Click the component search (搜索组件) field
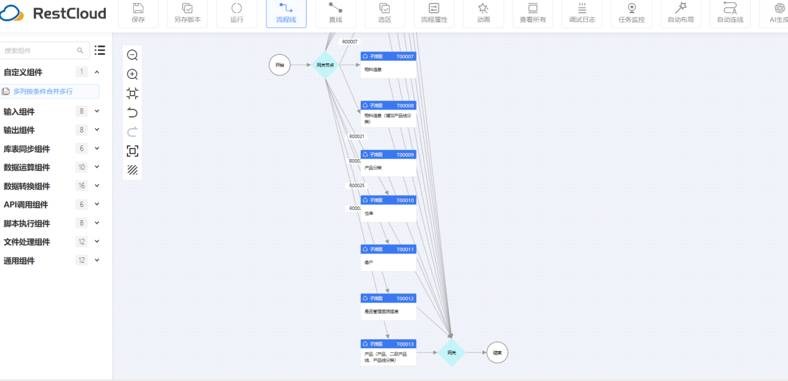Image resolution: width=788 pixels, height=381 pixels. point(39,50)
